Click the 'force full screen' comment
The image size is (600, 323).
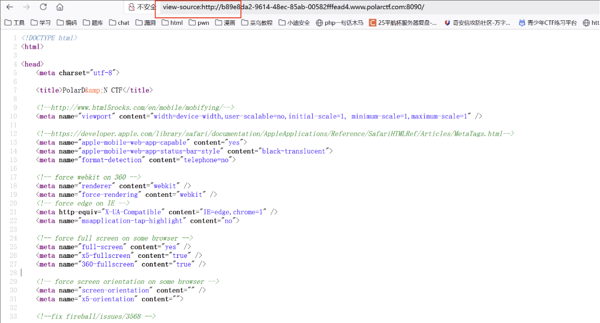click(115, 238)
